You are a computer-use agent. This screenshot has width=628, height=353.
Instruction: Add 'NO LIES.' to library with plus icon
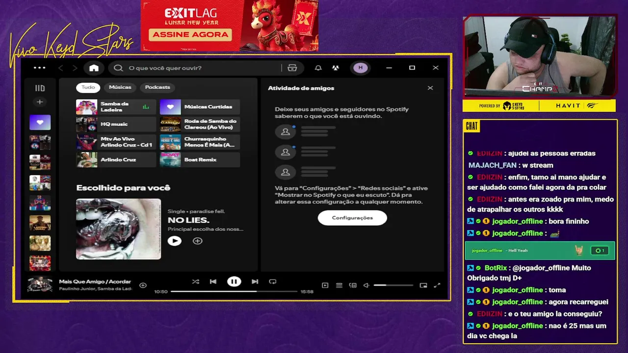pos(197,241)
